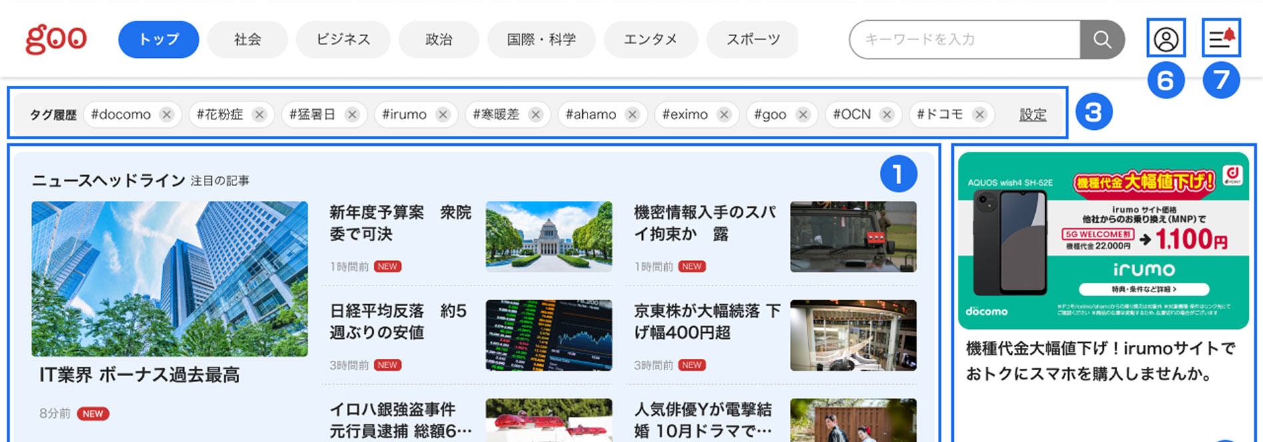The image size is (1263, 442).
Task: Remove the #ドコモ tag
Action: tap(980, 114)
